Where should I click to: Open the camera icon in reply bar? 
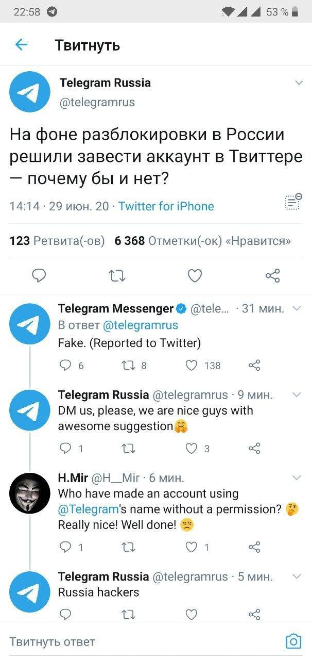coord(293,641)
